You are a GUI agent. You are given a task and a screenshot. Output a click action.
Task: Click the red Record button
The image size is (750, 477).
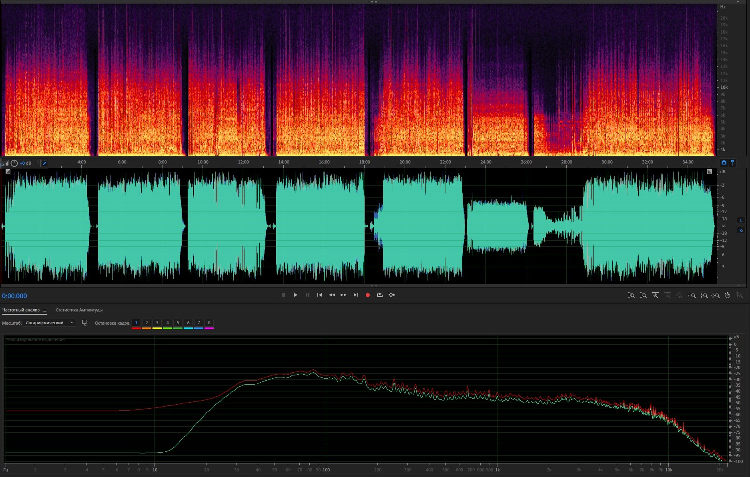[367, 295]
